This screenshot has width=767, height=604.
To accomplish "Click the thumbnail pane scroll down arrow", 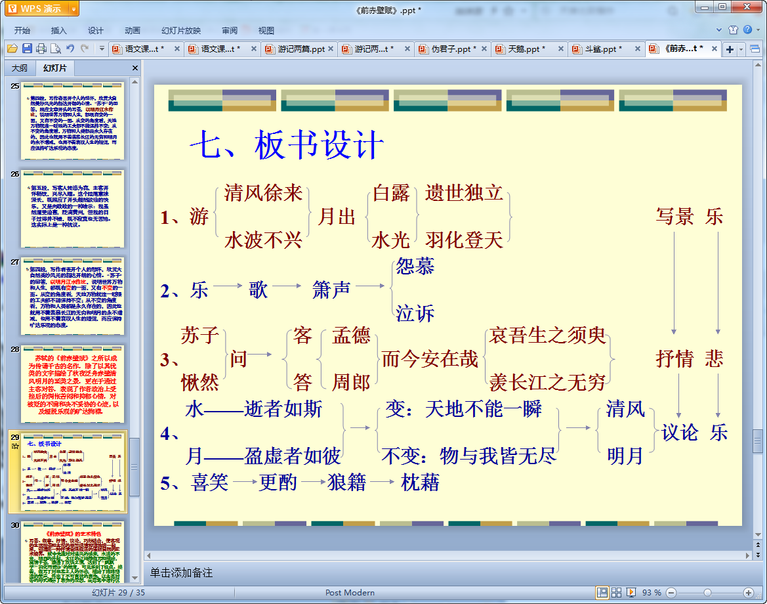I will 135,578.
